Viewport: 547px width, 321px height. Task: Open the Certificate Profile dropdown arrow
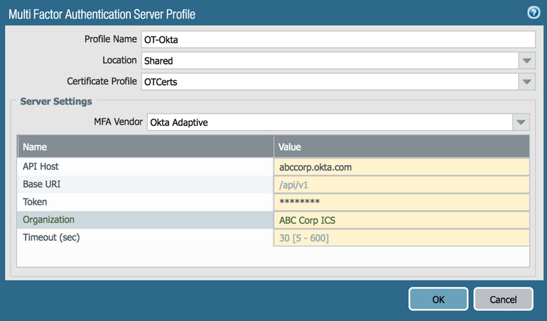tap(526, 81)
